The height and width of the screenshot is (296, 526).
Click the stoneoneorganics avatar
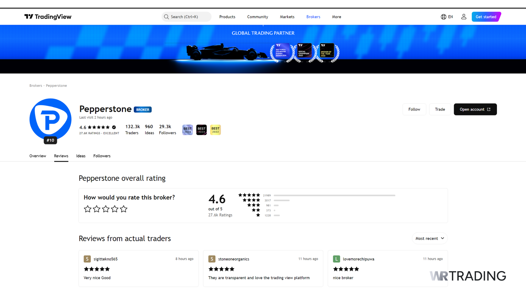[x=212, y=259]
